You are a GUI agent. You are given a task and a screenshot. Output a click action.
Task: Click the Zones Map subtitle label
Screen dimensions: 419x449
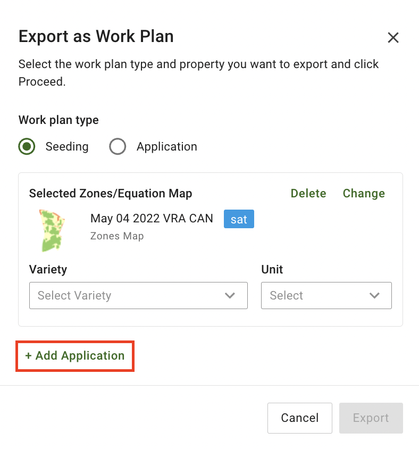click(x=117, y=236)
